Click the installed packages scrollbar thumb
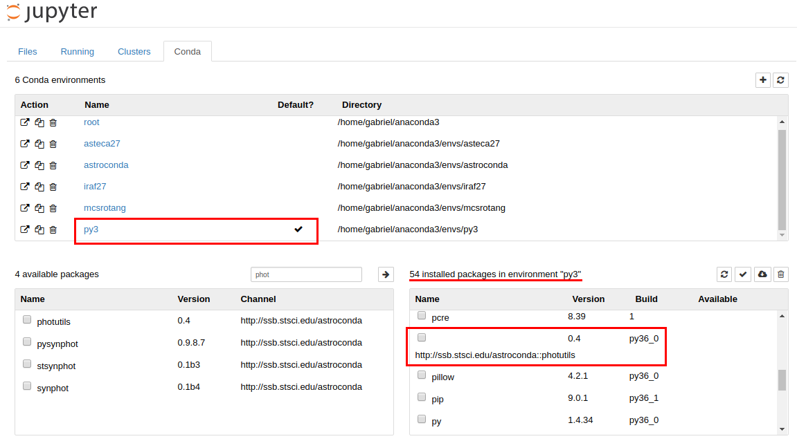 pyautogui.click(x=782, y=380)
